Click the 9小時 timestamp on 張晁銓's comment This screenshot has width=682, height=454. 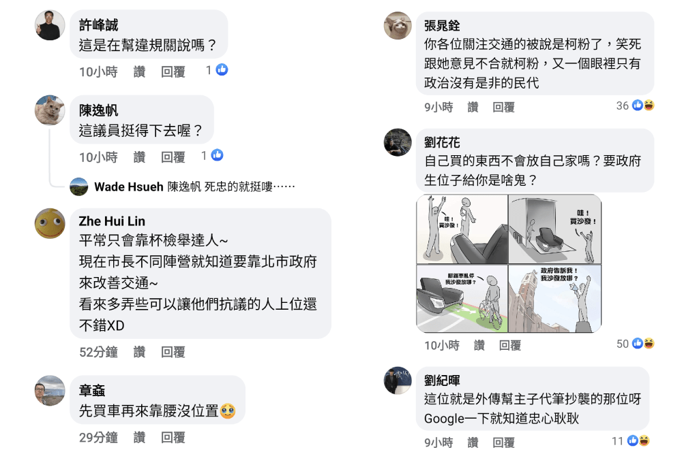(439, 108)
